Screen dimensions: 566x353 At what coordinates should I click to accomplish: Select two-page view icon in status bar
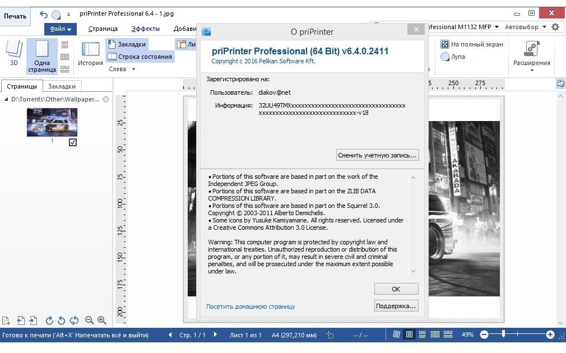(435, 335)
